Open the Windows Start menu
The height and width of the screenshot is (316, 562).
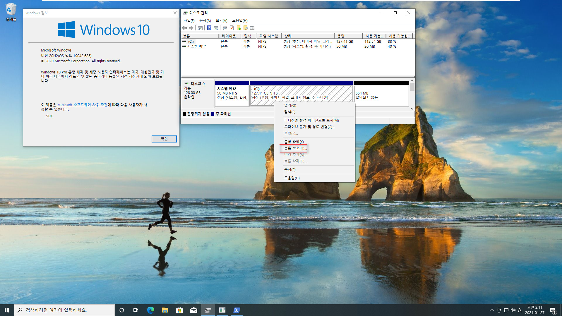7,310
